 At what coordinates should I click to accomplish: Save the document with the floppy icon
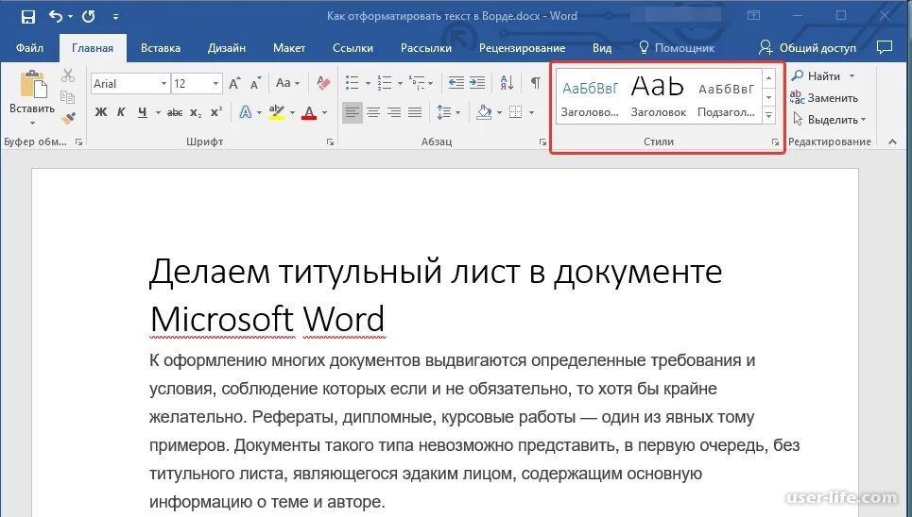pyautogui.click(x=28, y=17)
